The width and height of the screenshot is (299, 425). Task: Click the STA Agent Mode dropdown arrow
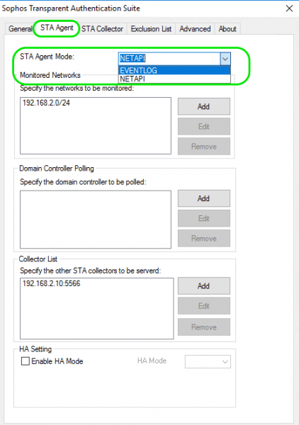(x=225, y=59)
